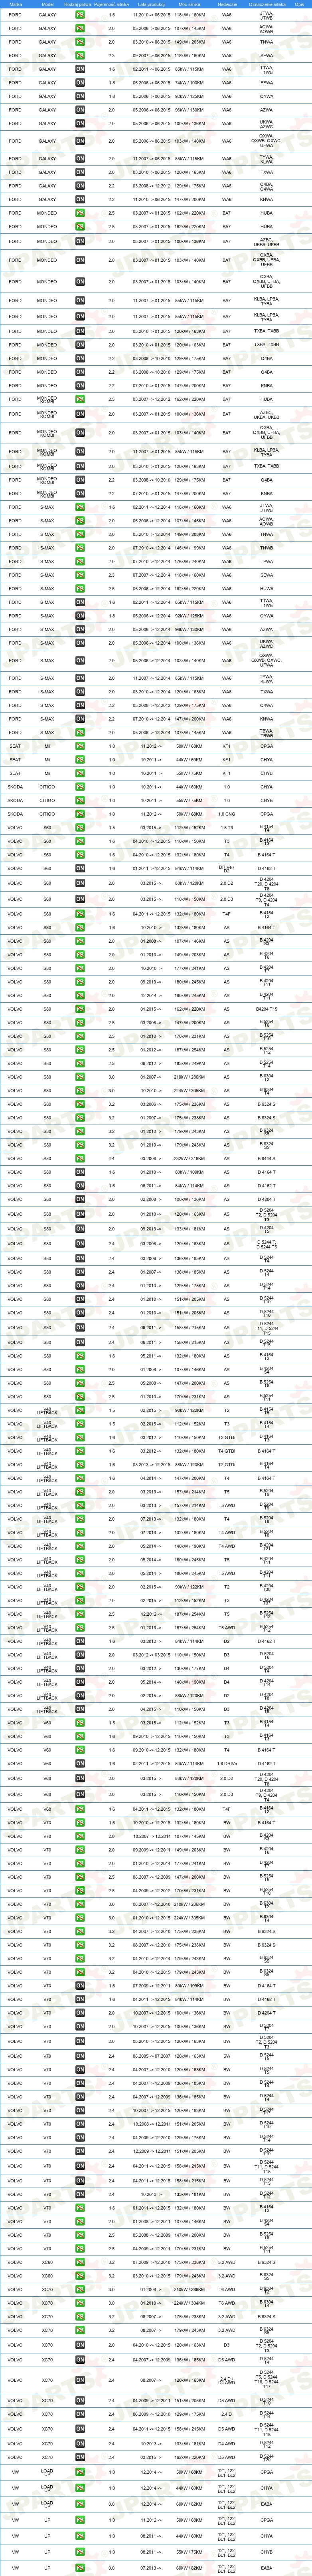
Task: Click diesel ON icon in Galaxy FFWA row
Action: [x=81, y=83]
